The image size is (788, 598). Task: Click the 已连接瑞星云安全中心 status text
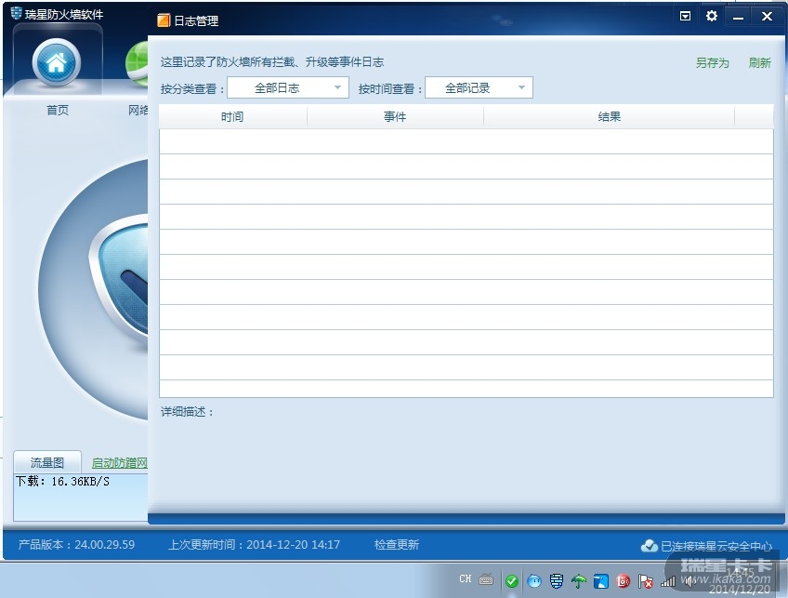tap(716, 546)
